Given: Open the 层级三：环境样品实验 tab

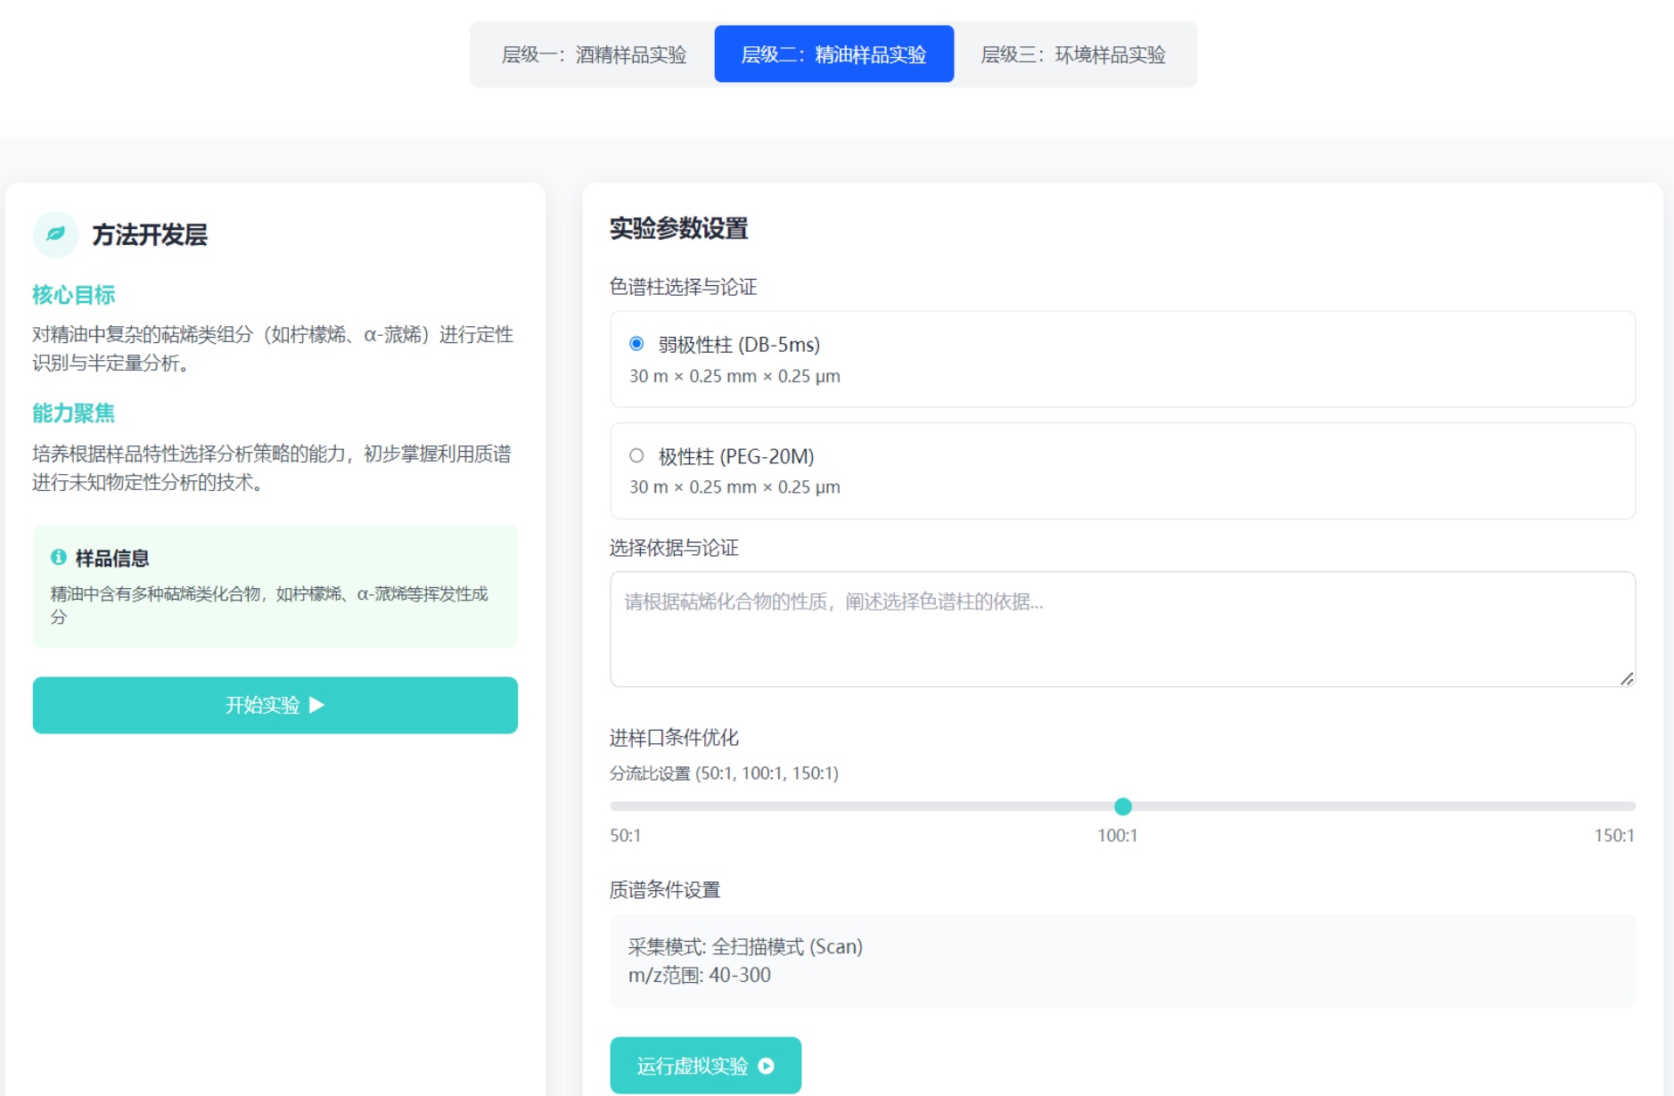Looking at the screenshot, I should pos(1073,54).
